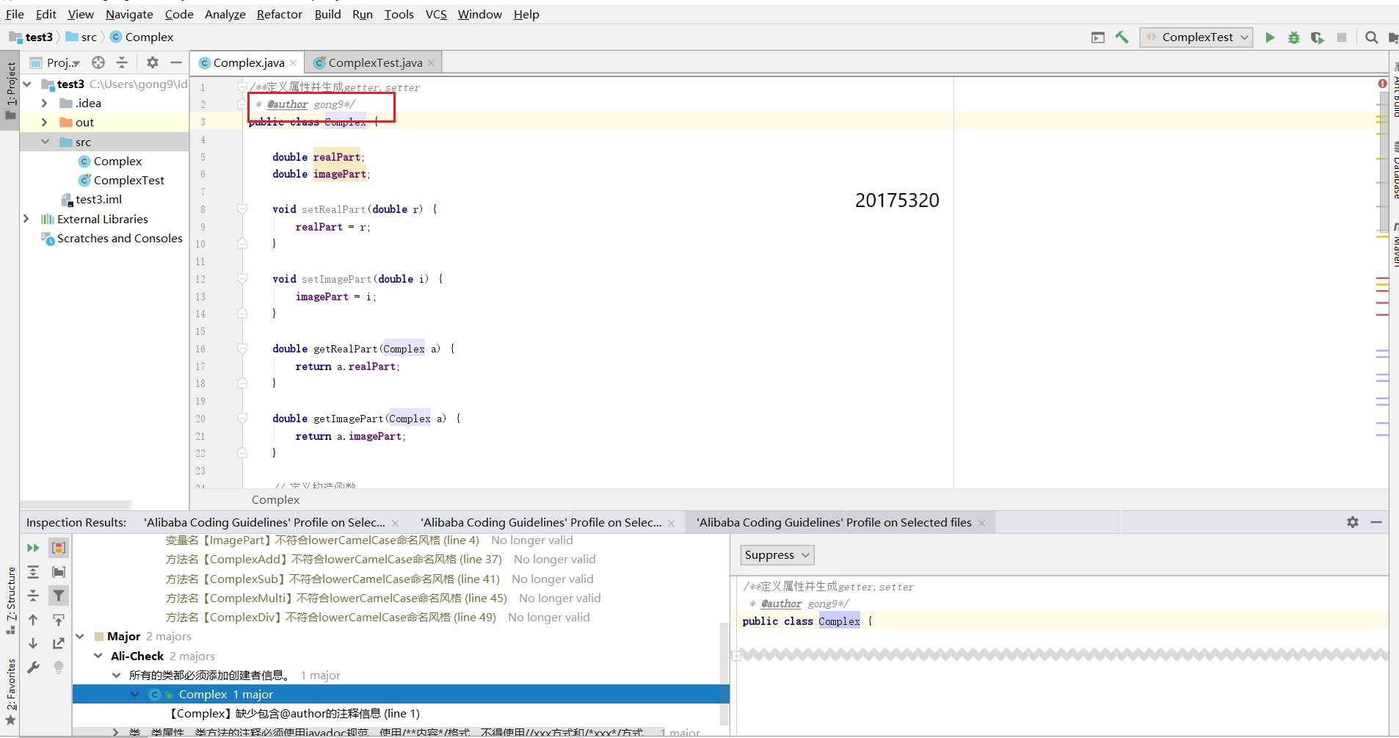Toggle the 2: Favorites tool window

pyautogui.click(x=10, y=692)
